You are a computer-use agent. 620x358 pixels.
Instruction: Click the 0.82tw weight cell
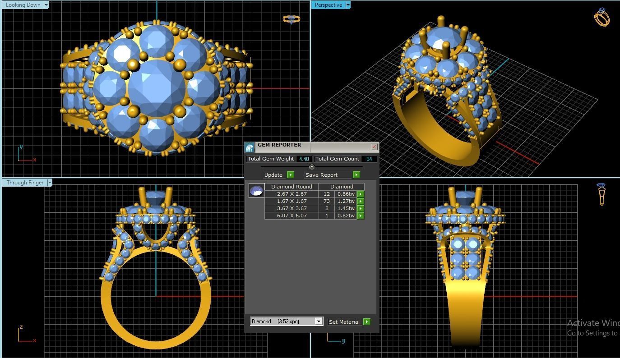click(x=346, y=216)
